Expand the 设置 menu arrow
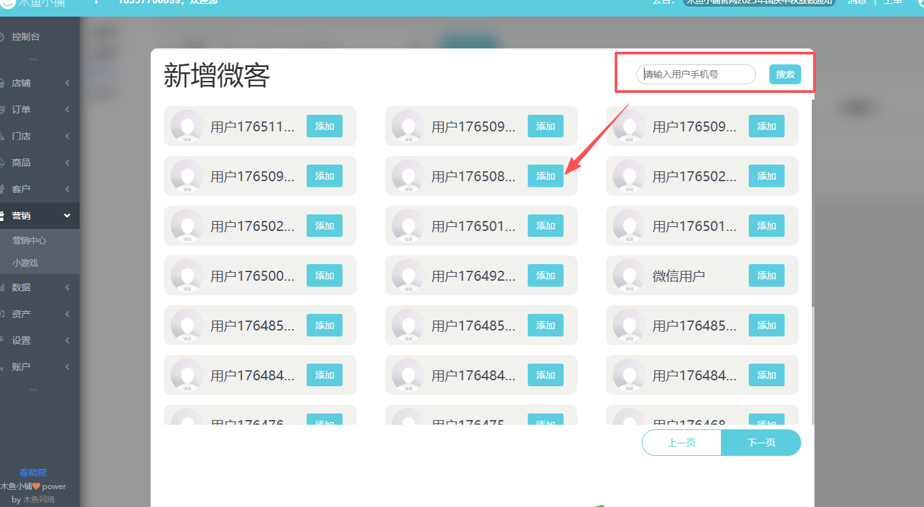Screen dimensions: 924x507 [x=68, y=340]
